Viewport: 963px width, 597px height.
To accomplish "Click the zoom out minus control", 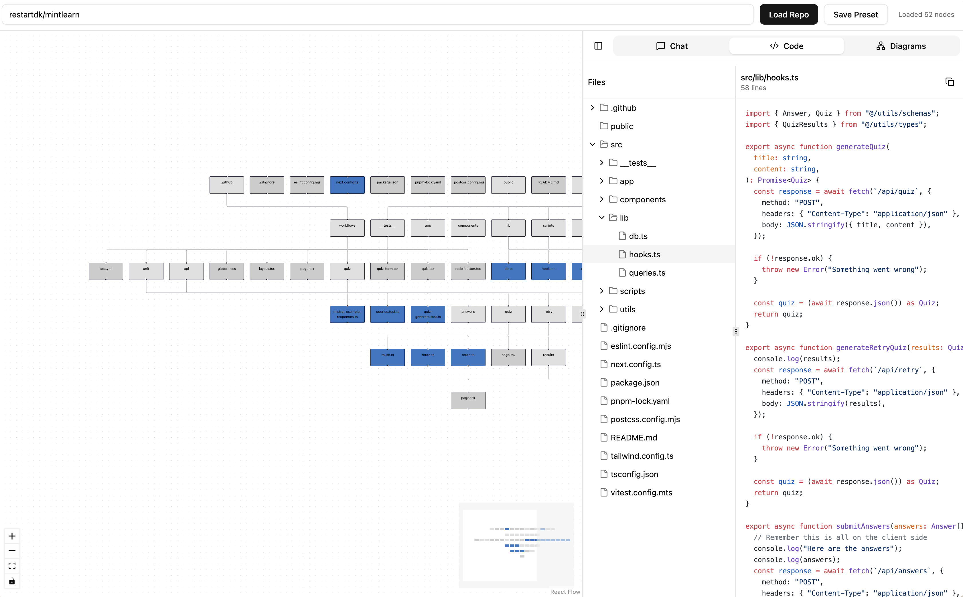I will [12, 551].
